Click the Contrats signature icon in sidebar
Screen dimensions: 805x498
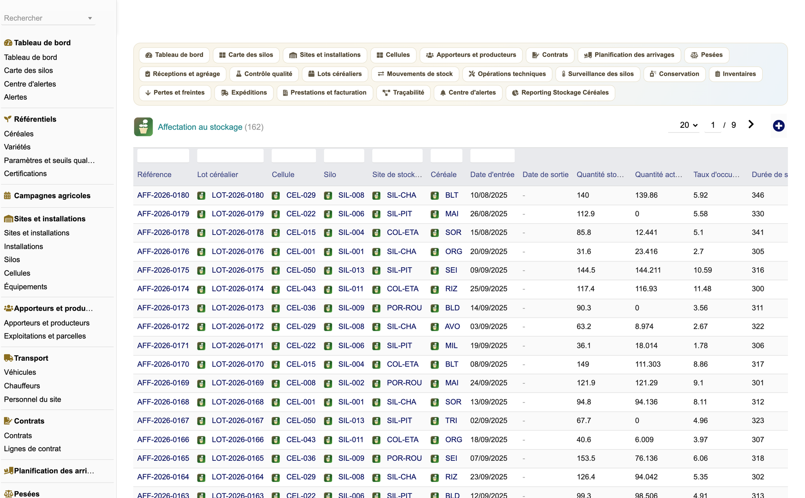8,421
